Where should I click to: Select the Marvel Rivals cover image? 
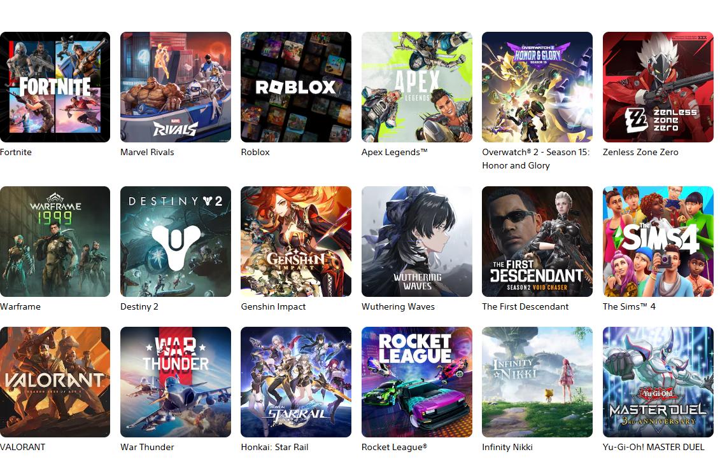coord(176,87)
